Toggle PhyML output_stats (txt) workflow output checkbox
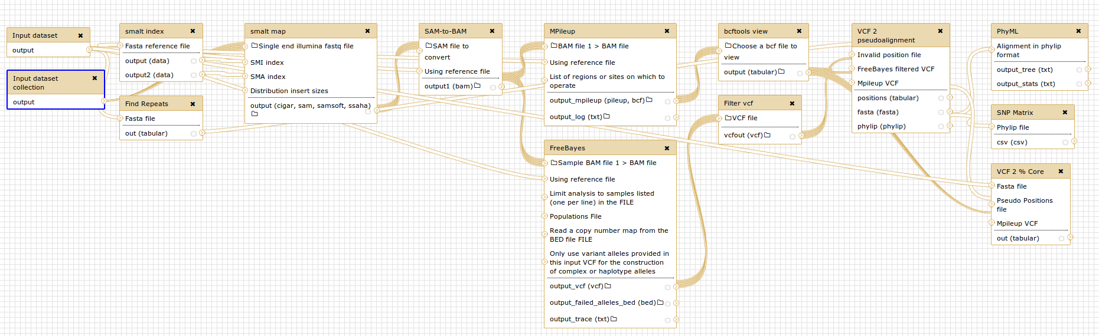Image resolution: width=1099 pixels, height=336 pixels. [1080, 84]
